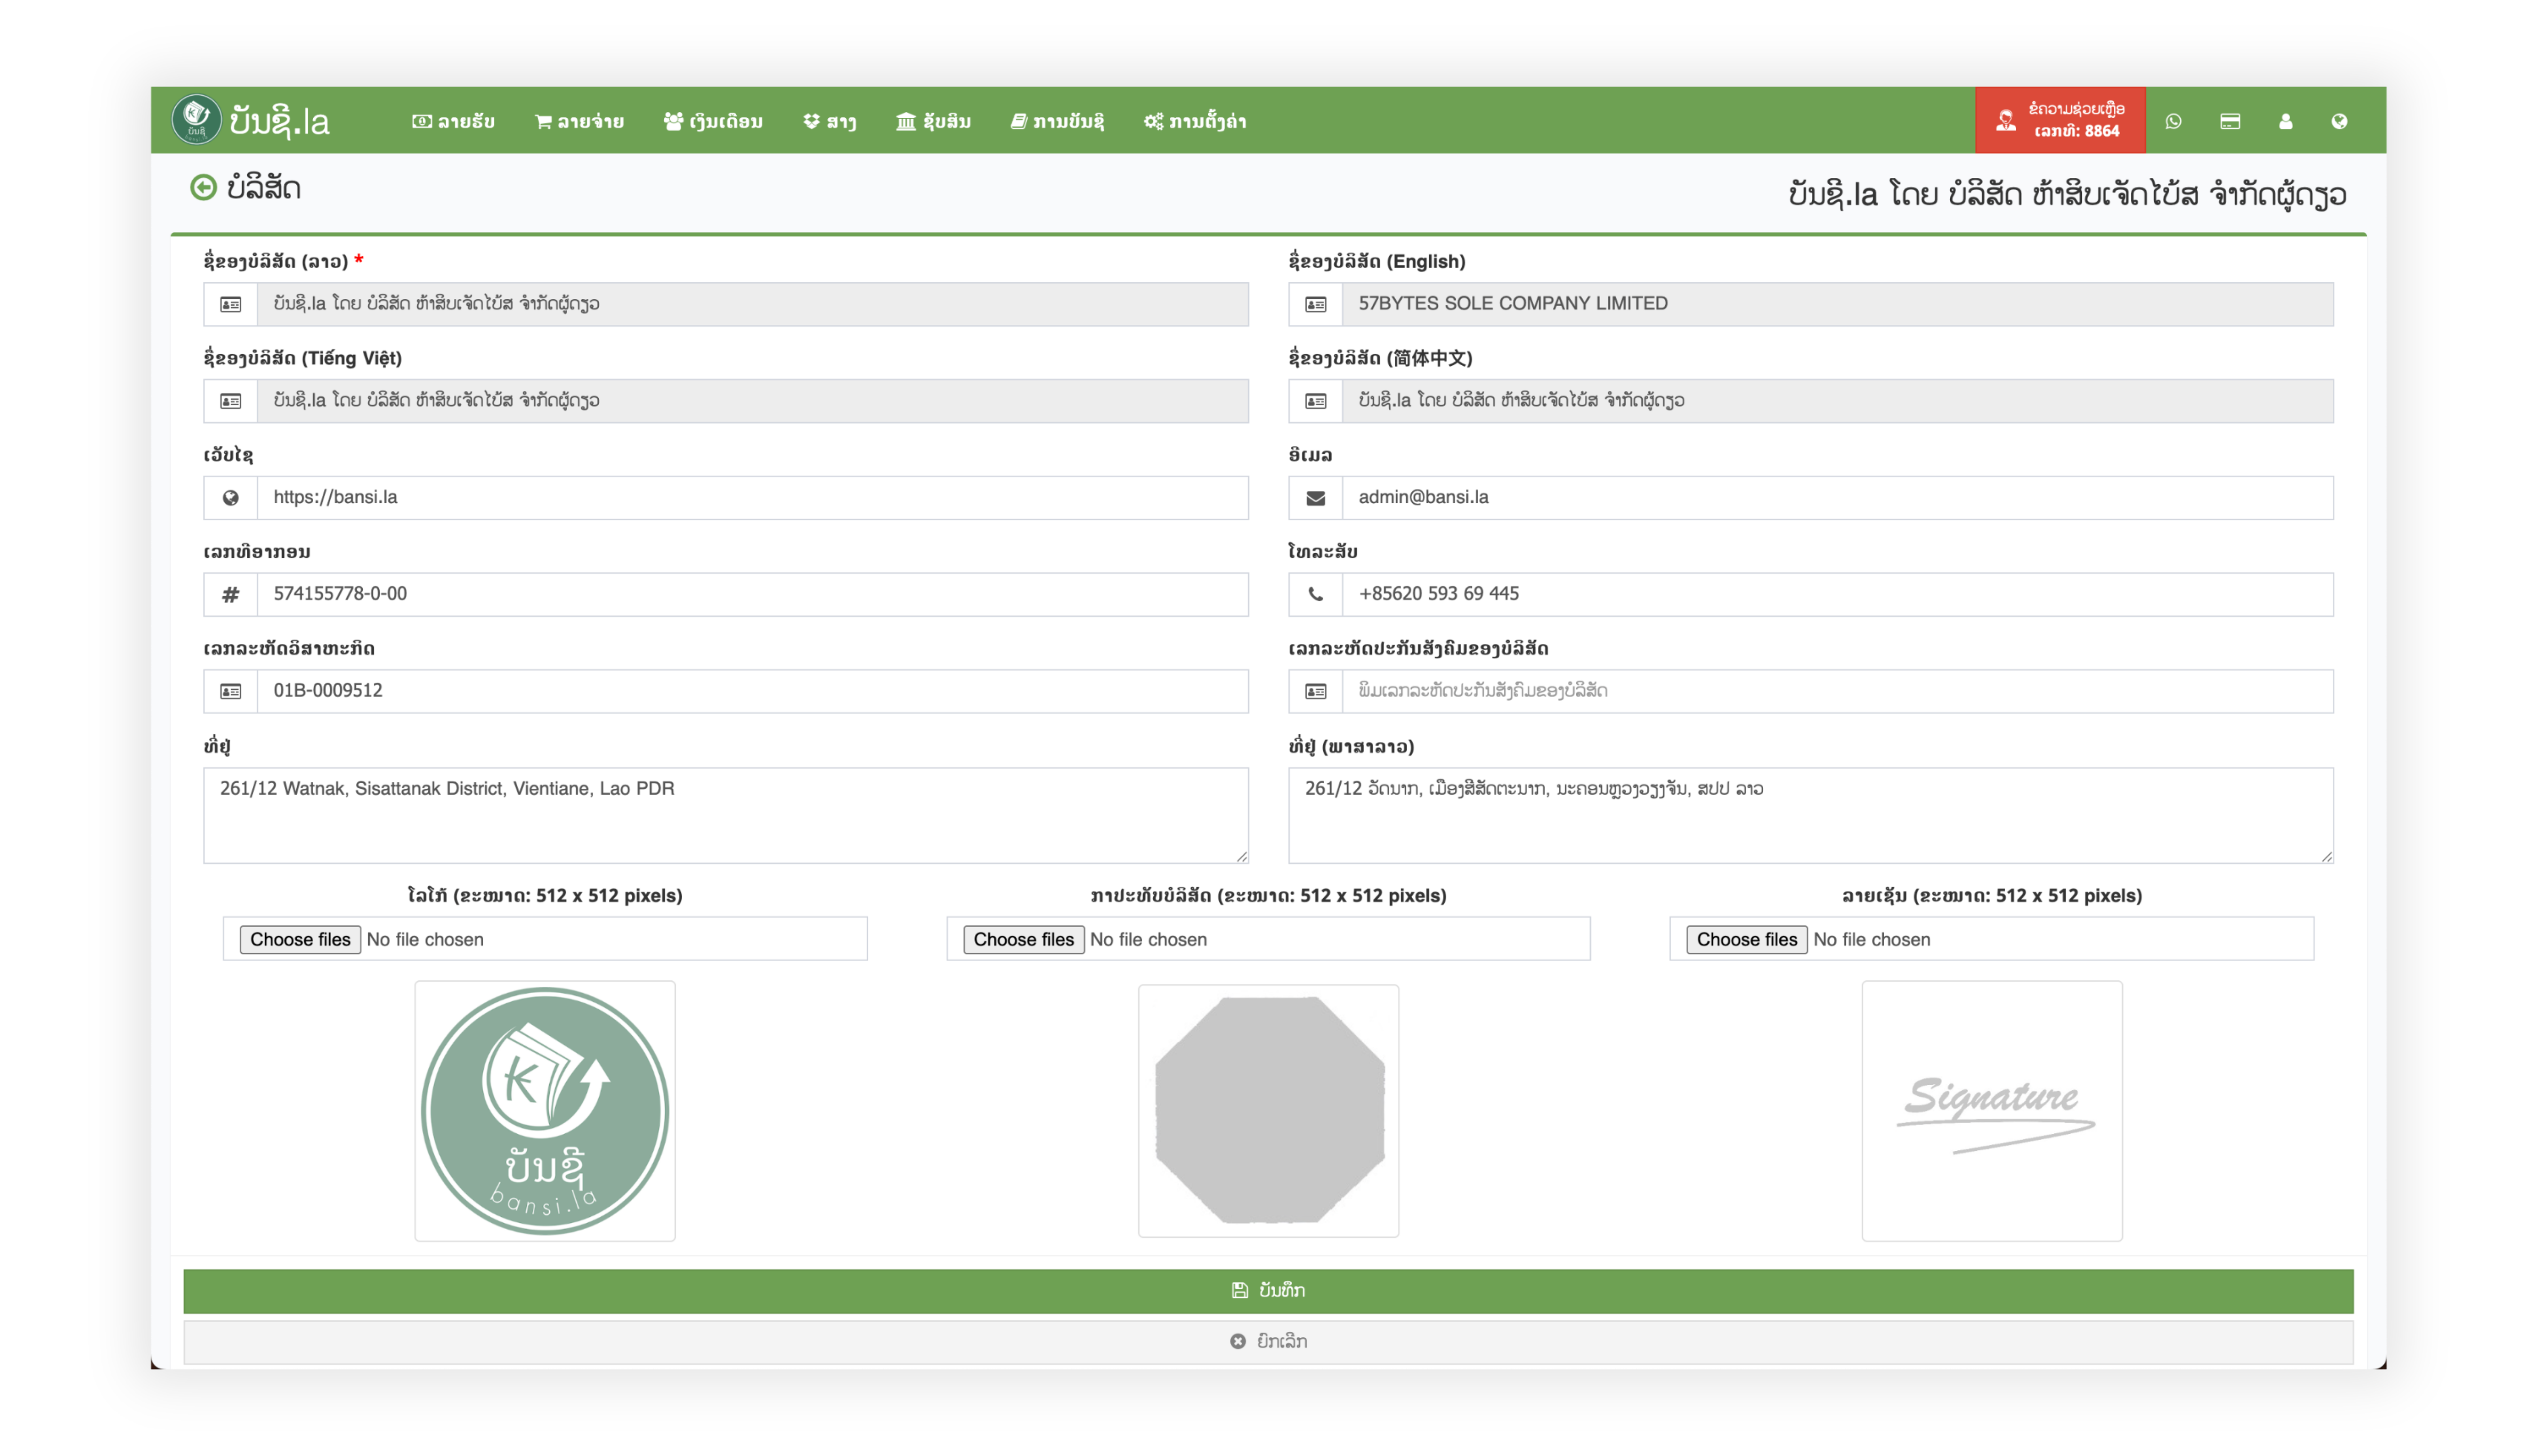The width and height of the screenshot is (2539, 1456).
Task: Choose files for the signature
Action: pos(1746,940)
